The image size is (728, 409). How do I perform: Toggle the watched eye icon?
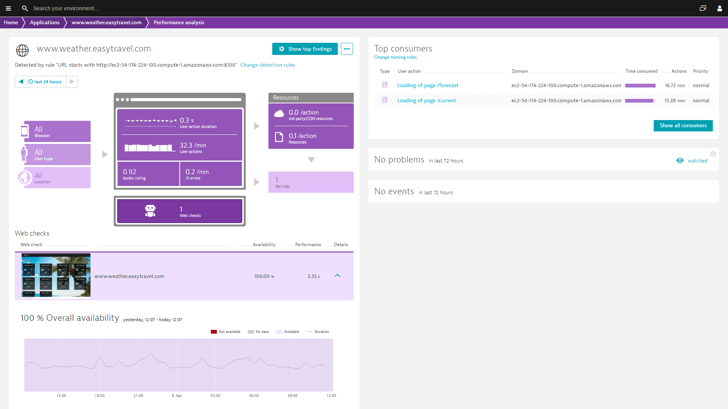[680, 161]
